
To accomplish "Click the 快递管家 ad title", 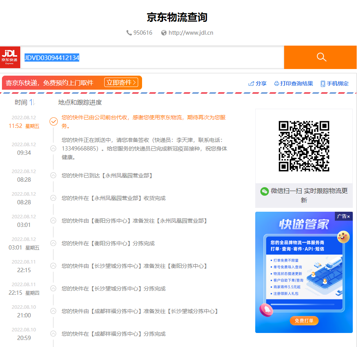I will tap(304, 225).
